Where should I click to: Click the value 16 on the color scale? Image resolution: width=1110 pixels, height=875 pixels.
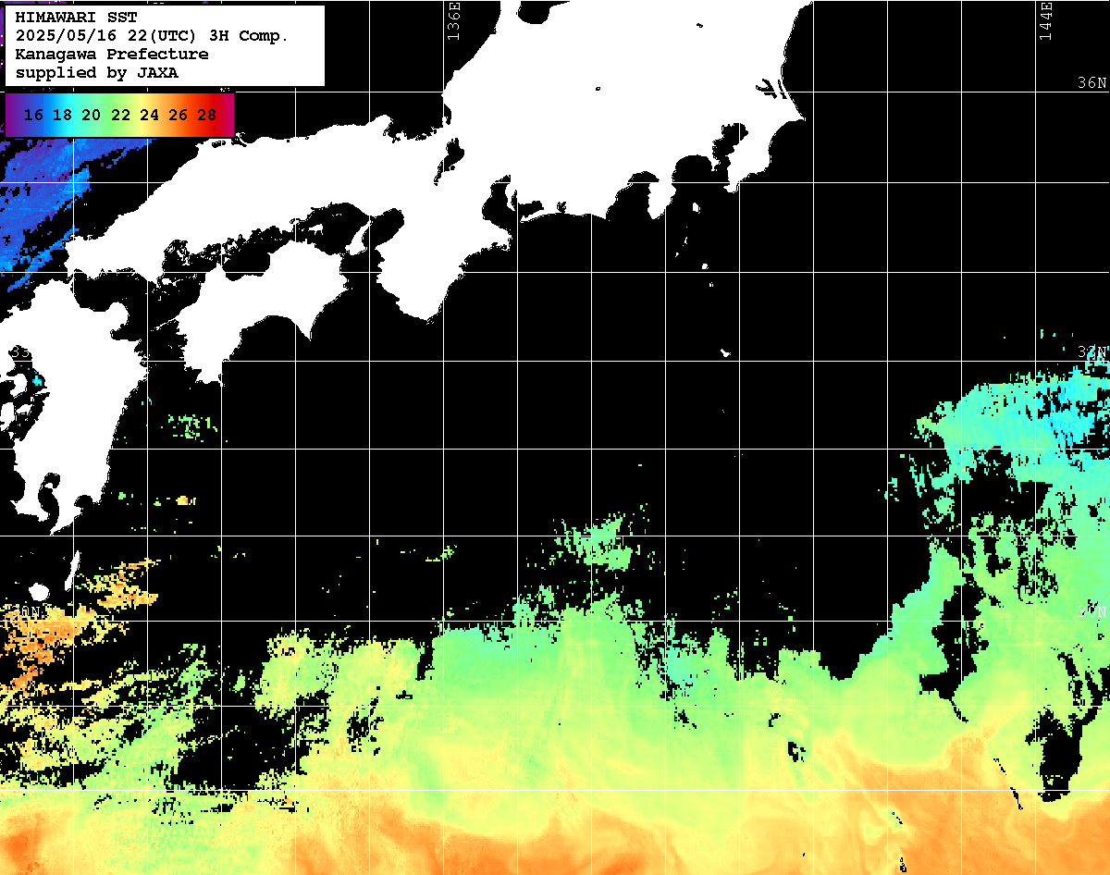[33, 115]
